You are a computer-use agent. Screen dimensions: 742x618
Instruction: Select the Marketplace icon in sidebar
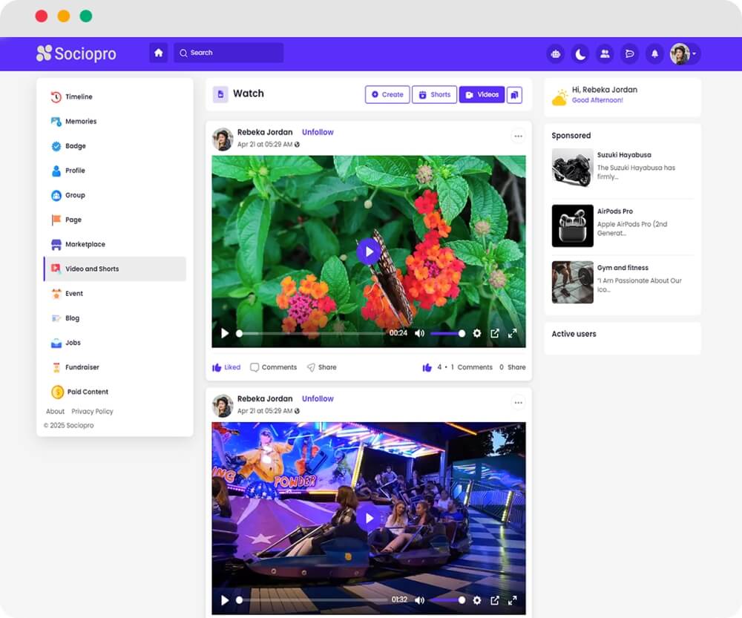pyautogui.click(x=56, y=244)
